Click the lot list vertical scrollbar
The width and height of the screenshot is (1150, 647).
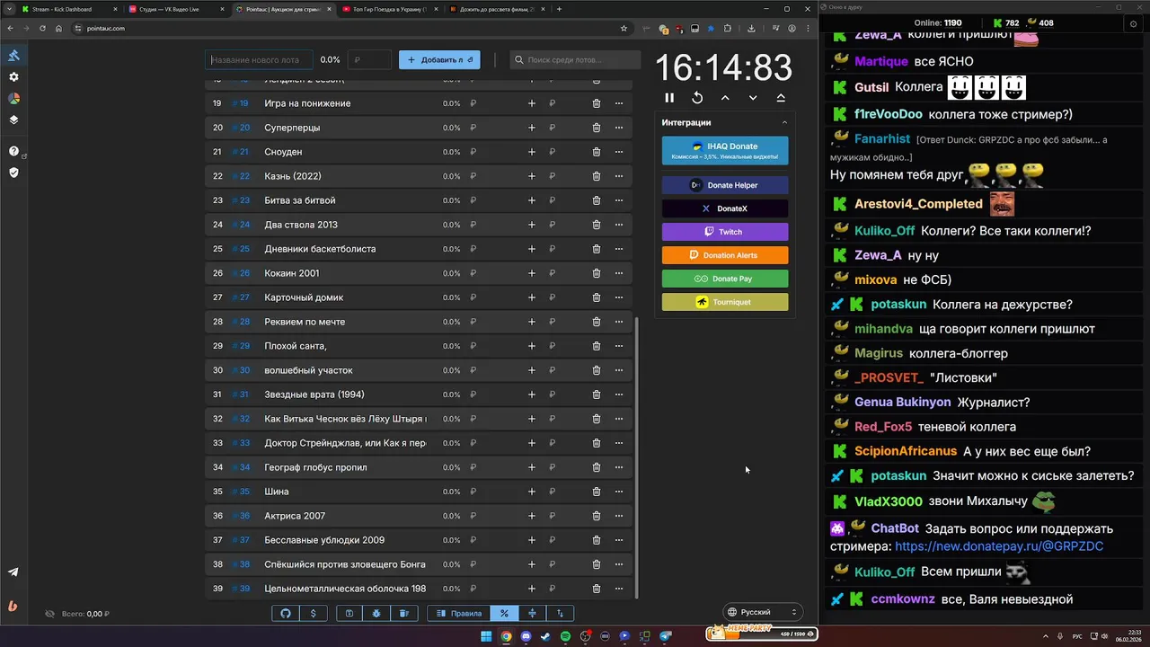click(637, 458)
